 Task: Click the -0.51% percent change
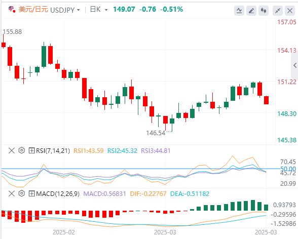[x=172, y=9]
